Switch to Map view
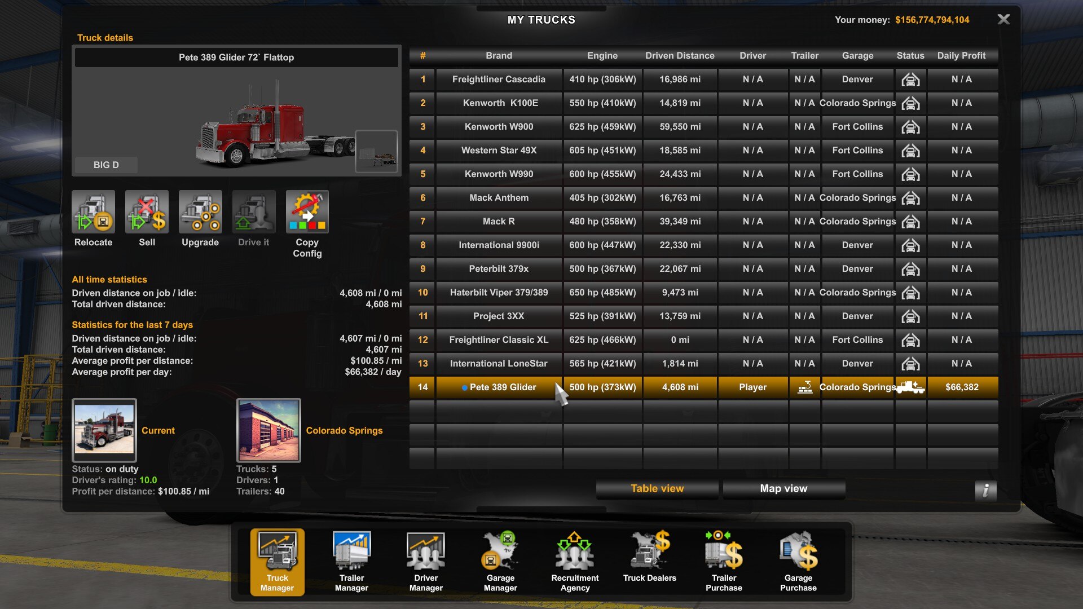The height and width of the screenshot is (609, 1083). 783,489
